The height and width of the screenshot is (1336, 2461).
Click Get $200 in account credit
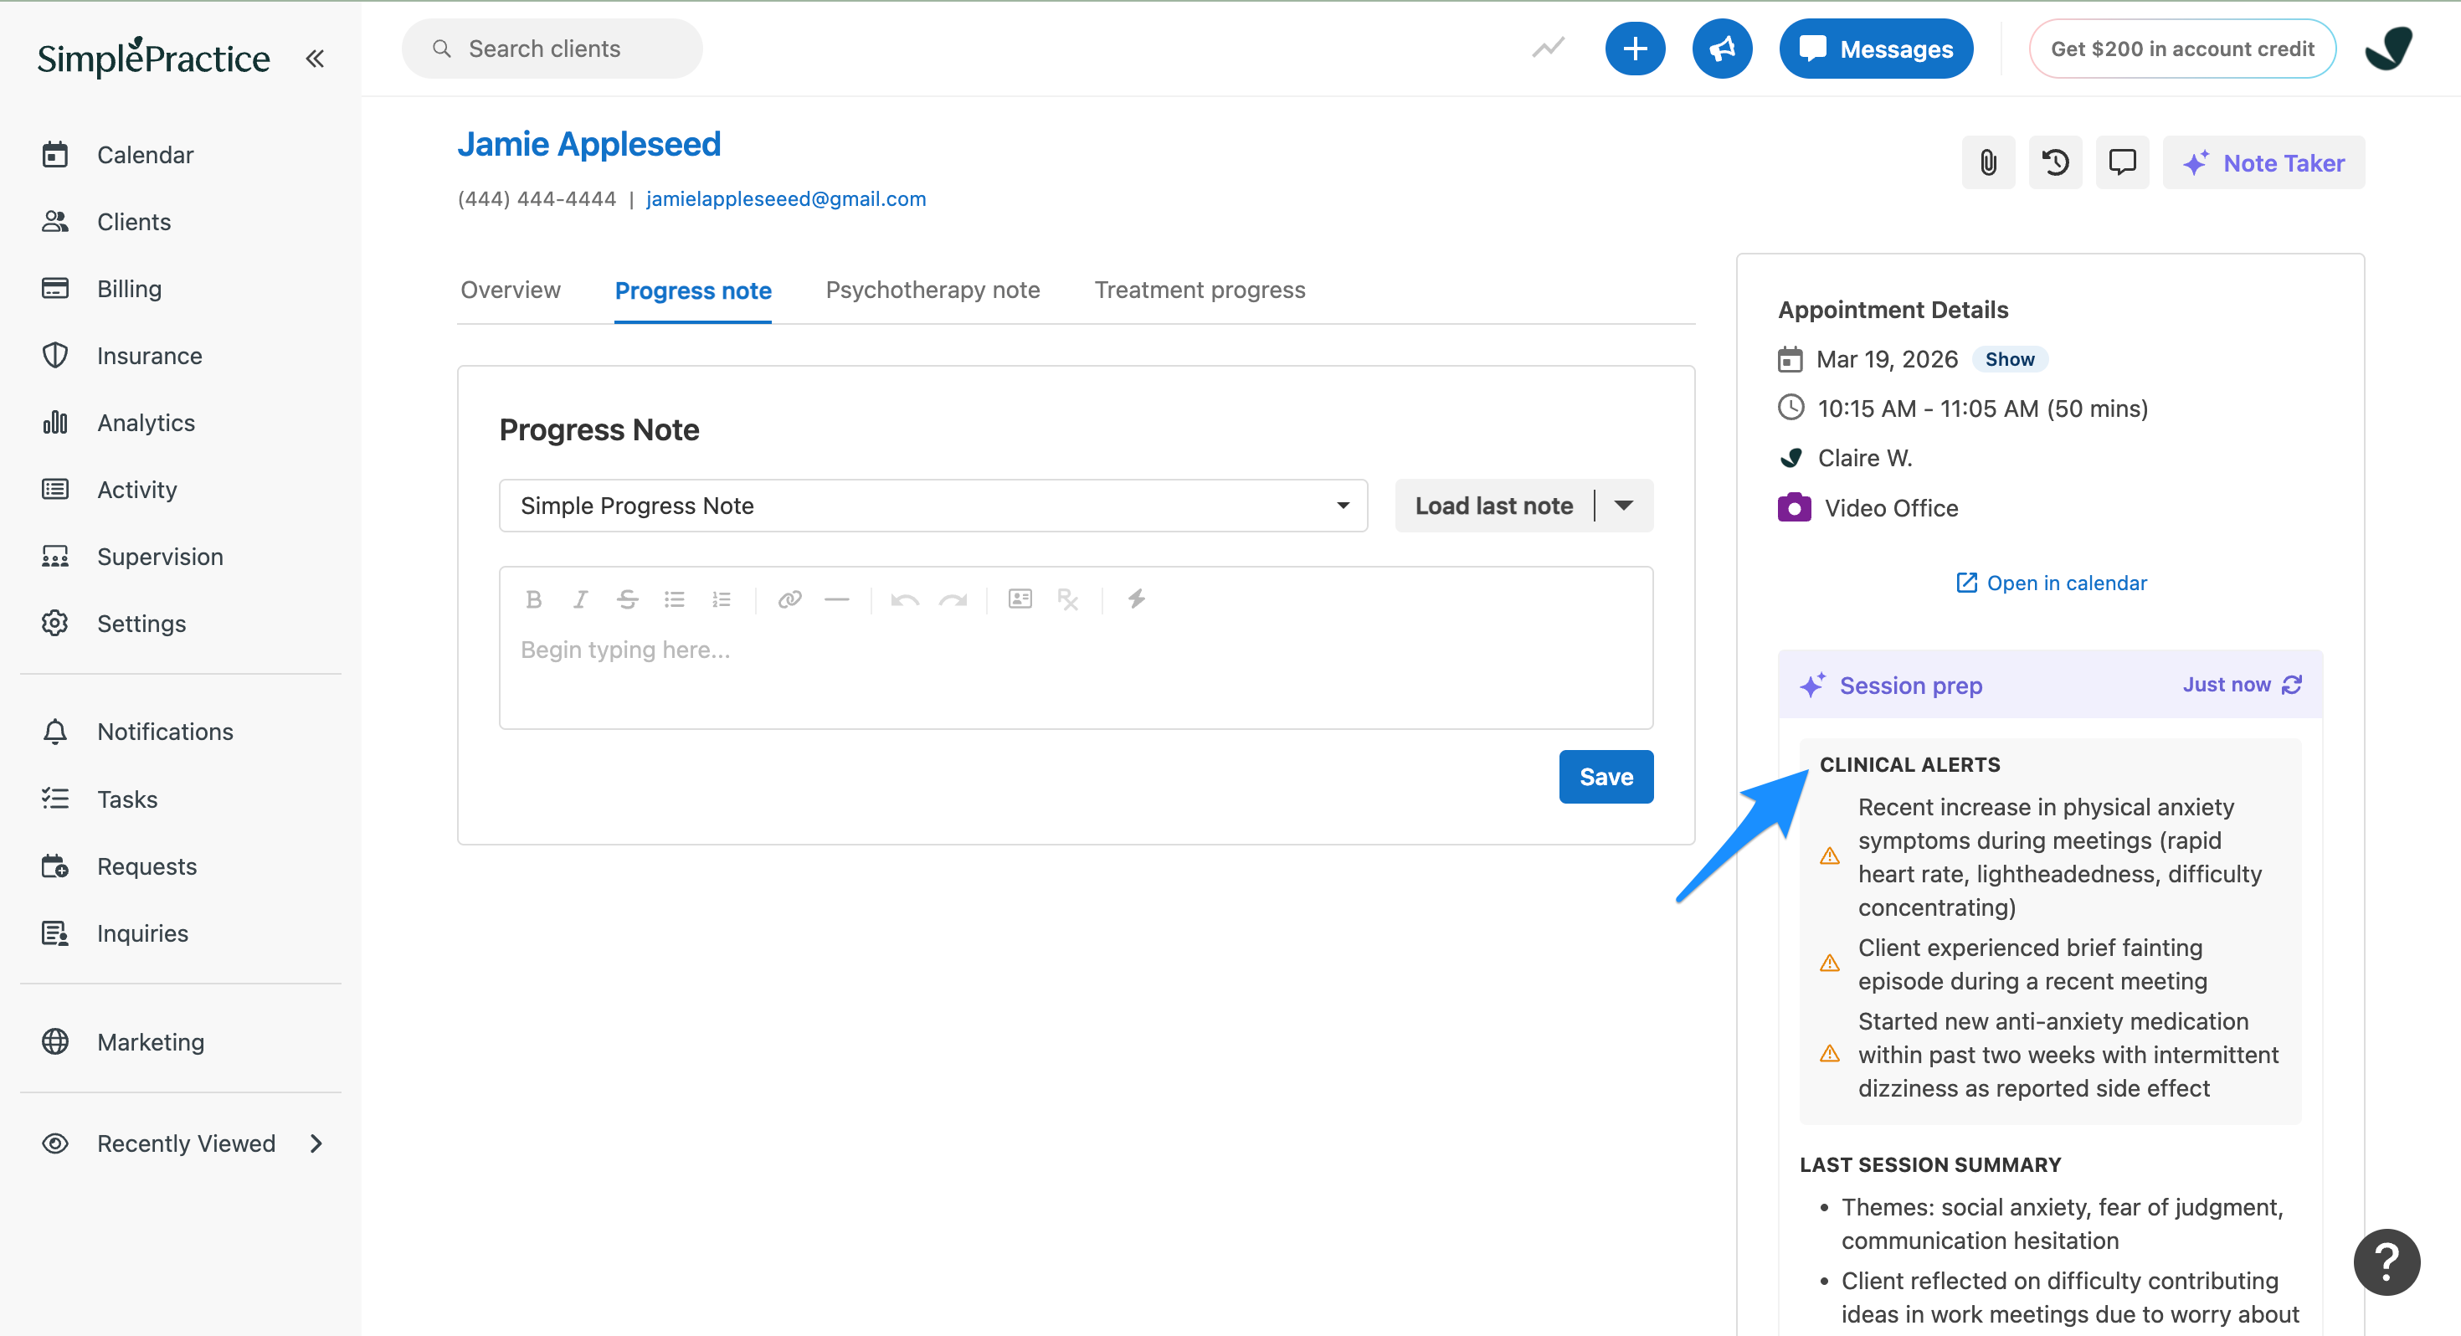click(2182, 49)
